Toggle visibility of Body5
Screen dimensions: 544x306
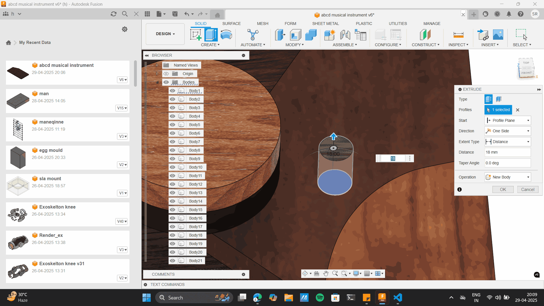tap(172, 125)
